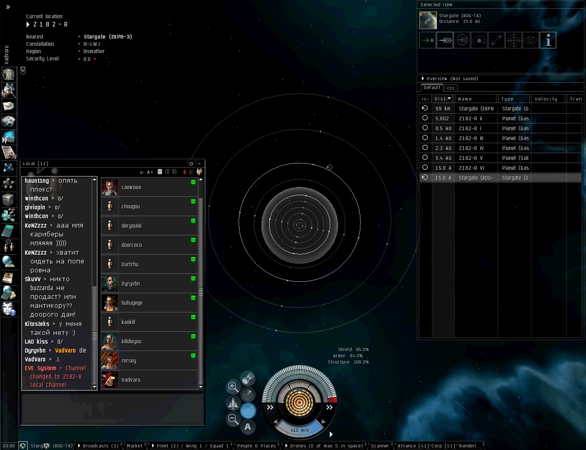Select the solid-lines member list view
The width and height of the screenshot is (586, 450).
[160, 172]
